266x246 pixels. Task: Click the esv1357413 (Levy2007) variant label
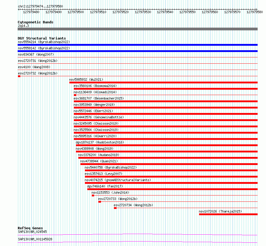click(x=103, y=174)
